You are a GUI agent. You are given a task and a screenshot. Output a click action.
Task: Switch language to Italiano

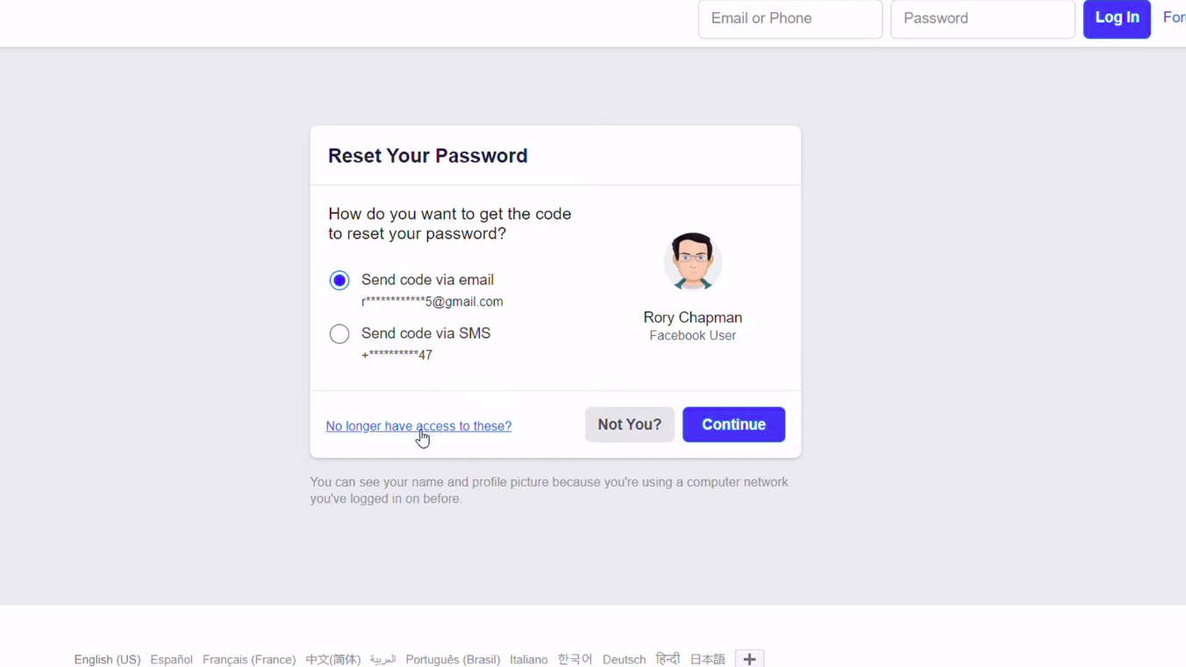coord(528,659)
